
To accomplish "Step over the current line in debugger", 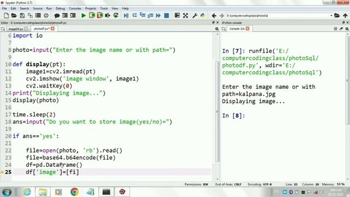I will click(x=135, y=15).
